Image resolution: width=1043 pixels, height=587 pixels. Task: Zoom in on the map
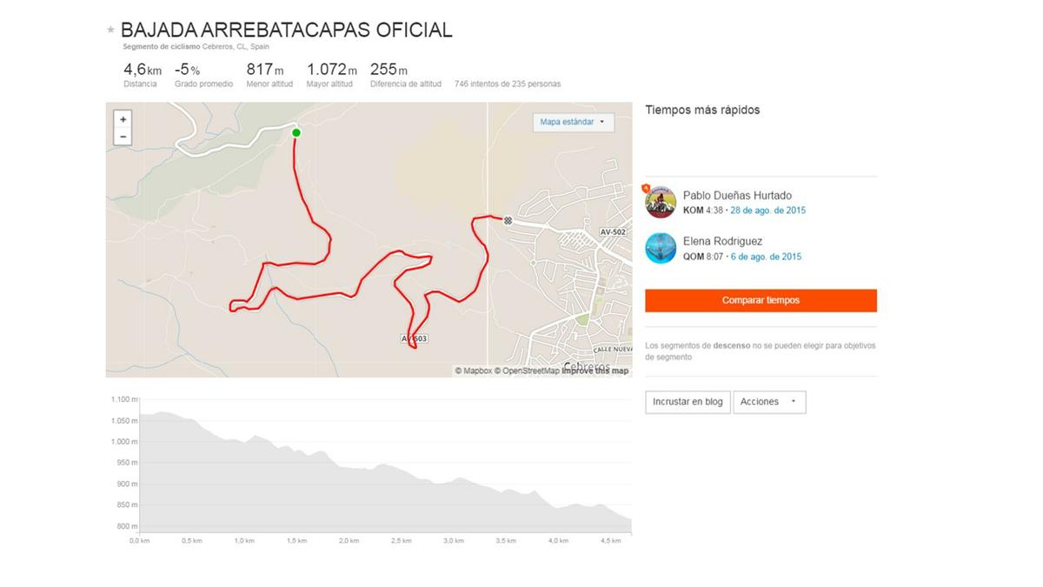123,119
